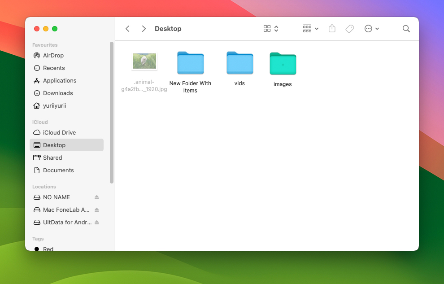
Task: Eject the Mac FoneLab volume
Action: pyautogui.click(x=96, y=210)
